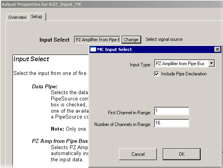Switch to the Overview tab
The image size is (223, 168).
tap(17, 17)
